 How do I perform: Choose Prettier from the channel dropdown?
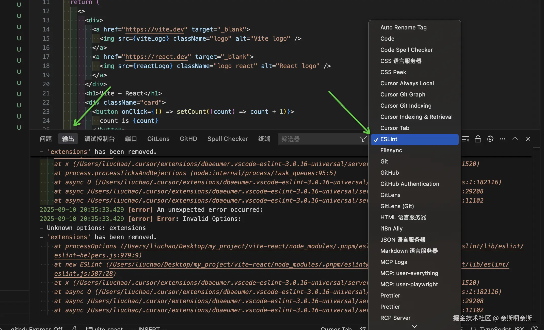[390, 295]
